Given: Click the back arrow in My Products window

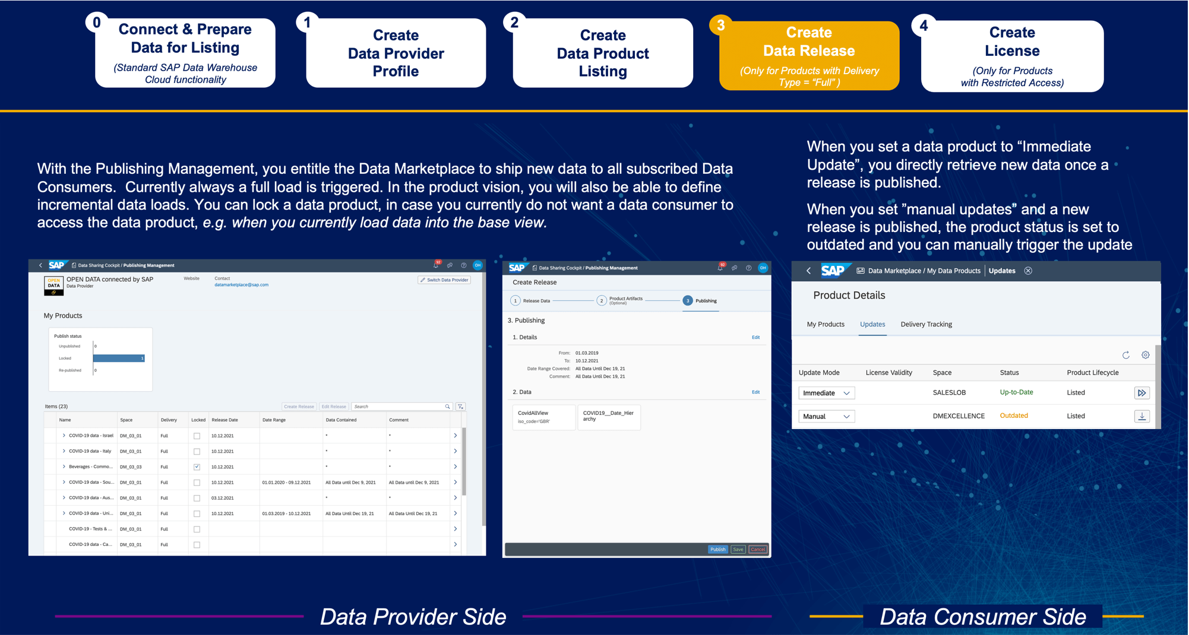Looking at the screenshot, I should 40,265.
